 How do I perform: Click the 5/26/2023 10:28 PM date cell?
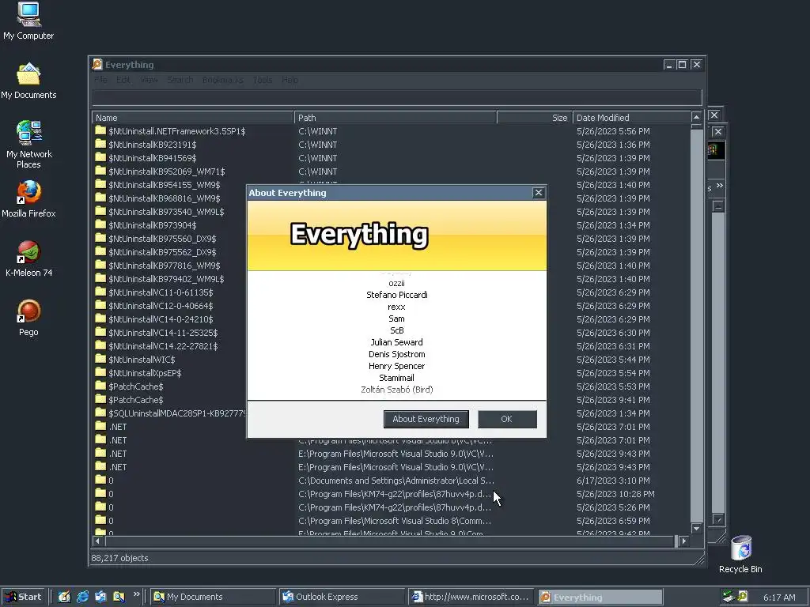(615, 493)
